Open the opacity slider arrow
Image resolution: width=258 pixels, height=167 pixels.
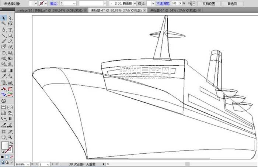(180, 3)
